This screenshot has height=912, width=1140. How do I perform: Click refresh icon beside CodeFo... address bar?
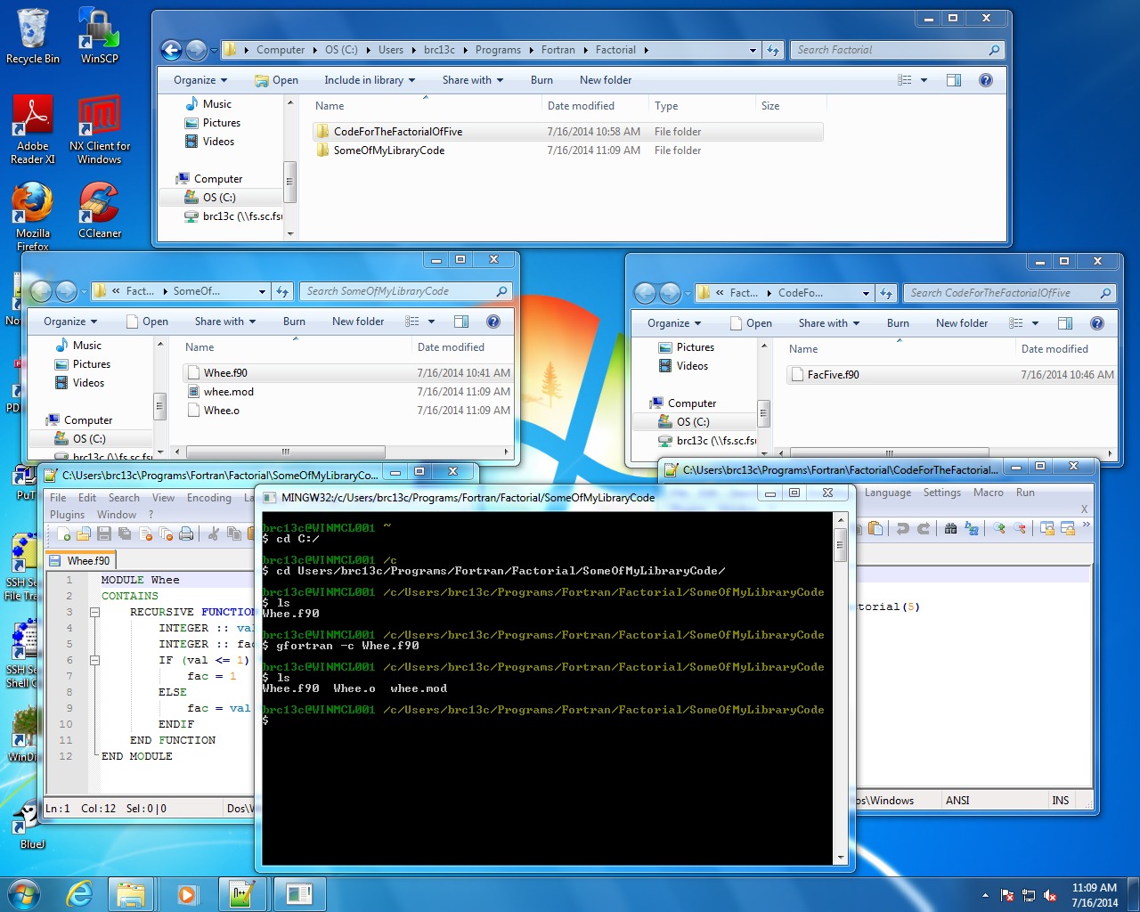[886, 293]
